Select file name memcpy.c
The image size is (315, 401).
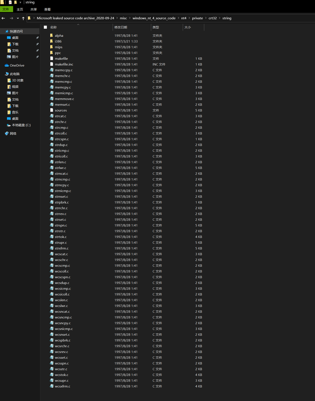(x=63, y=88)
